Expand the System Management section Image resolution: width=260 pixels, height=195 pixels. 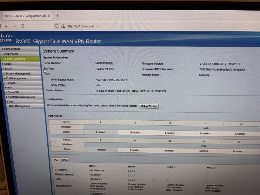tap(22, 74)
